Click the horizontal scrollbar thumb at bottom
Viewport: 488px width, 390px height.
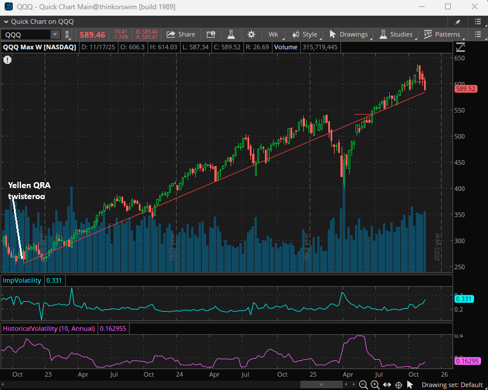(321, 385)
